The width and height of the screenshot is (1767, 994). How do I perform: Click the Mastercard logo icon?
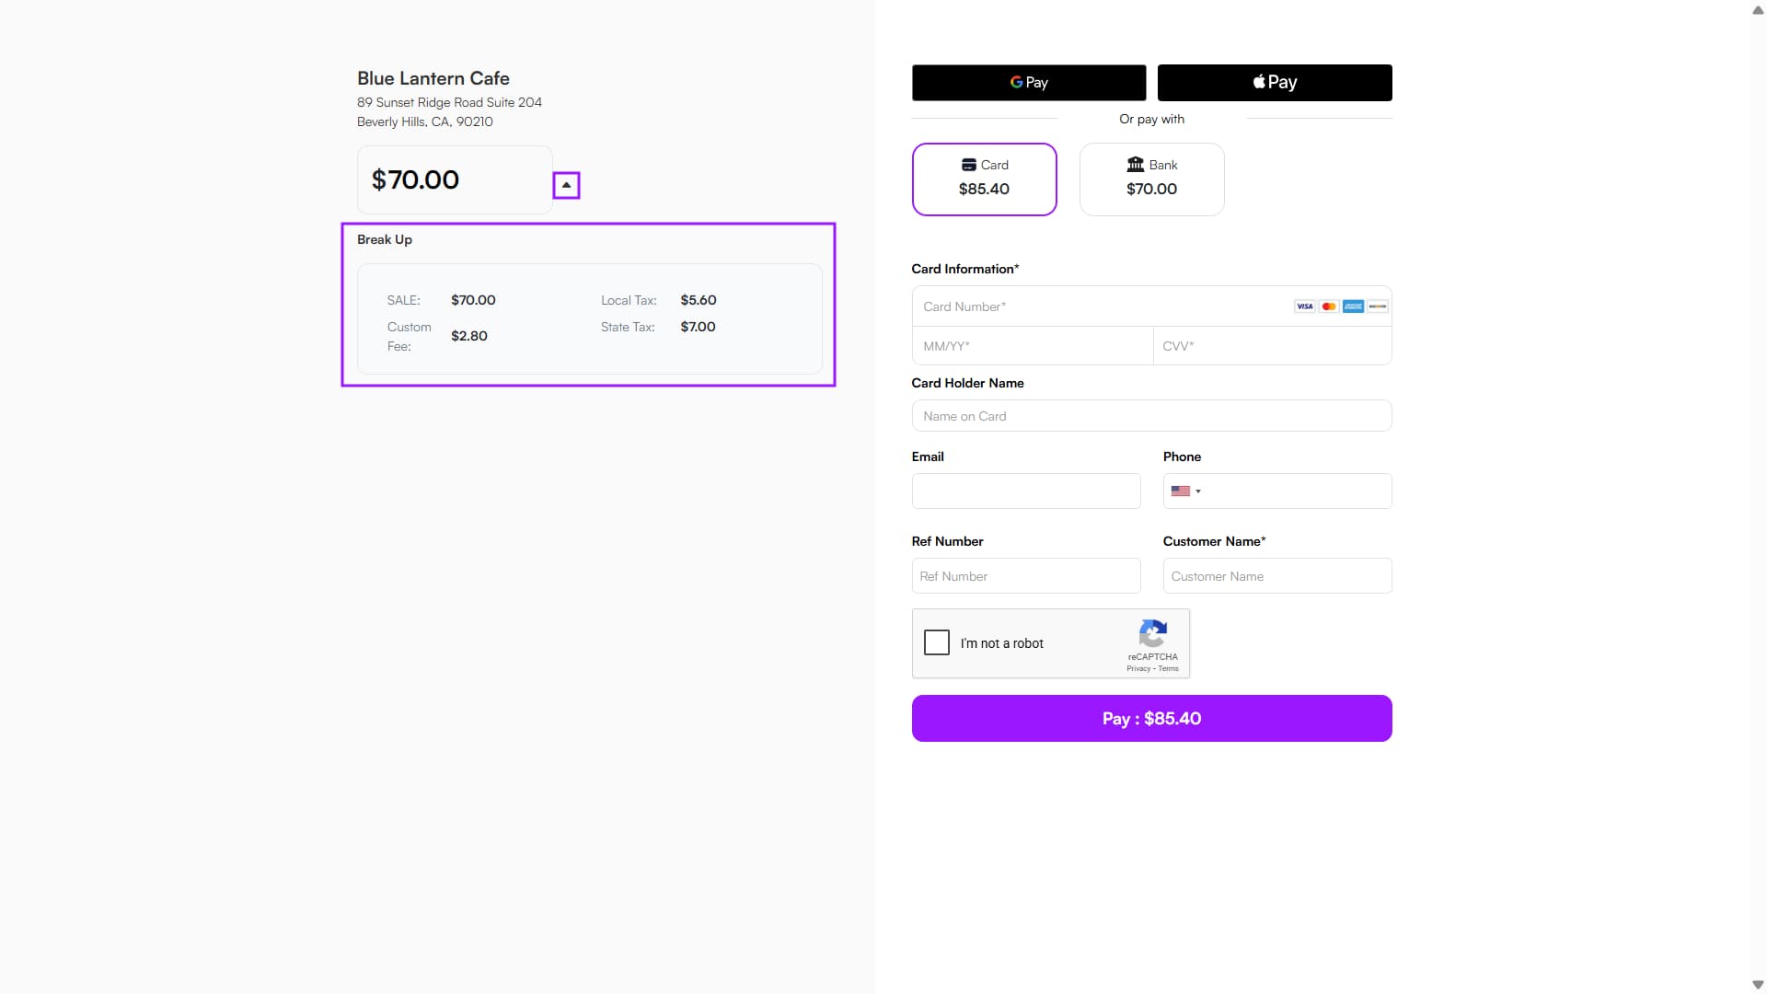click(1329, 306)
